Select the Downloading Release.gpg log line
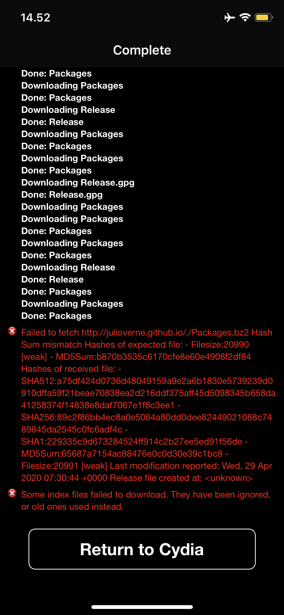284x615 pixels. pyautogui.click(x=78, y=183)
